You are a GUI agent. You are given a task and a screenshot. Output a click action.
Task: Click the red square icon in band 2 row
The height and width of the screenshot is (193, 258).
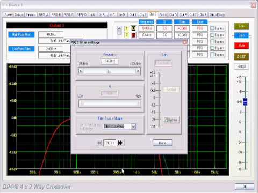[x=133, y=35]
